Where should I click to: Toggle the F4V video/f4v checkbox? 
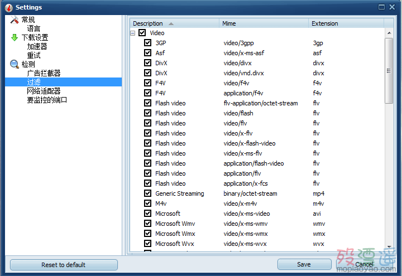pyautogui.click(x=147, y=83)
